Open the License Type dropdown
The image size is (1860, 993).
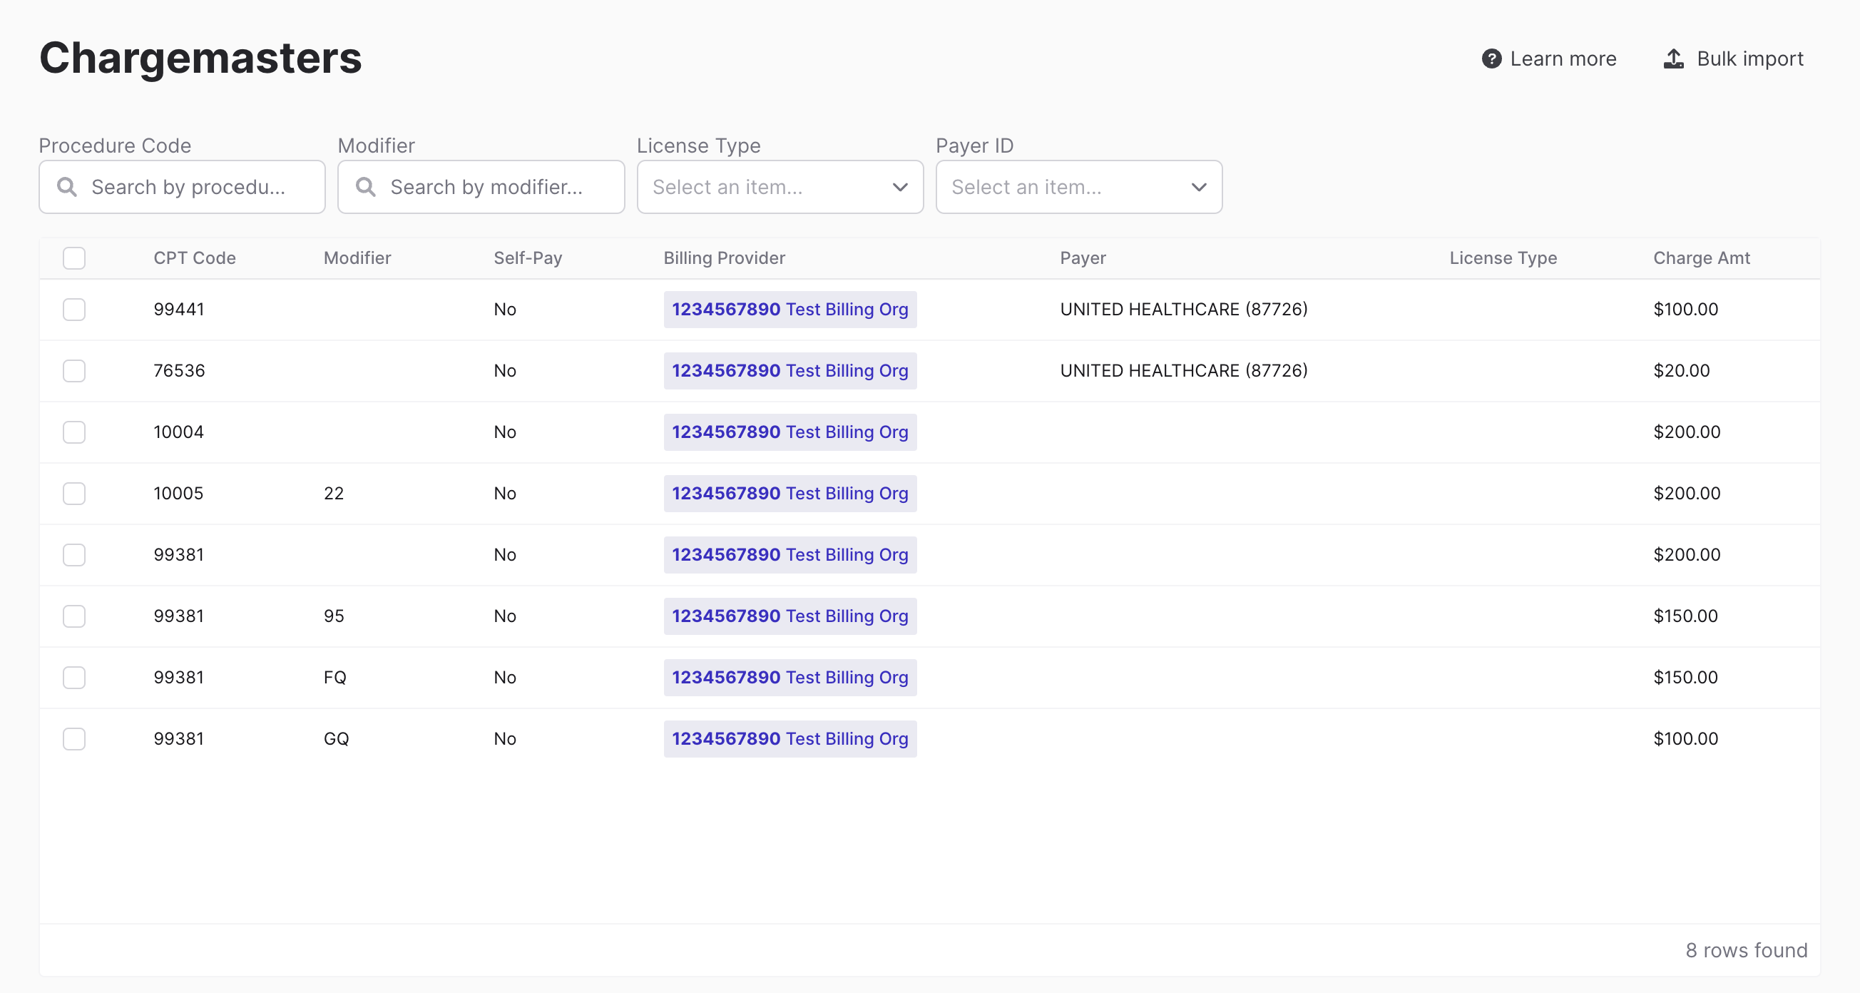[779, 187]
